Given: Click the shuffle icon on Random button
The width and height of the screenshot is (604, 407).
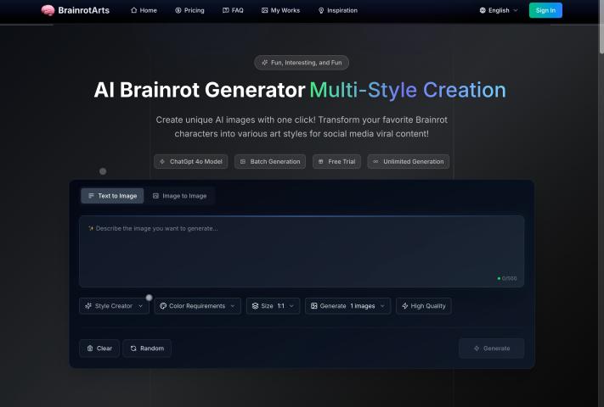Looking at the screenshot, I should point(133,348).
